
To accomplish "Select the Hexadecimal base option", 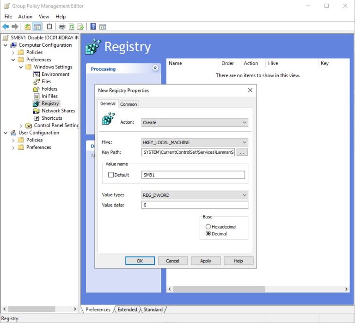I will pos(208,227).
